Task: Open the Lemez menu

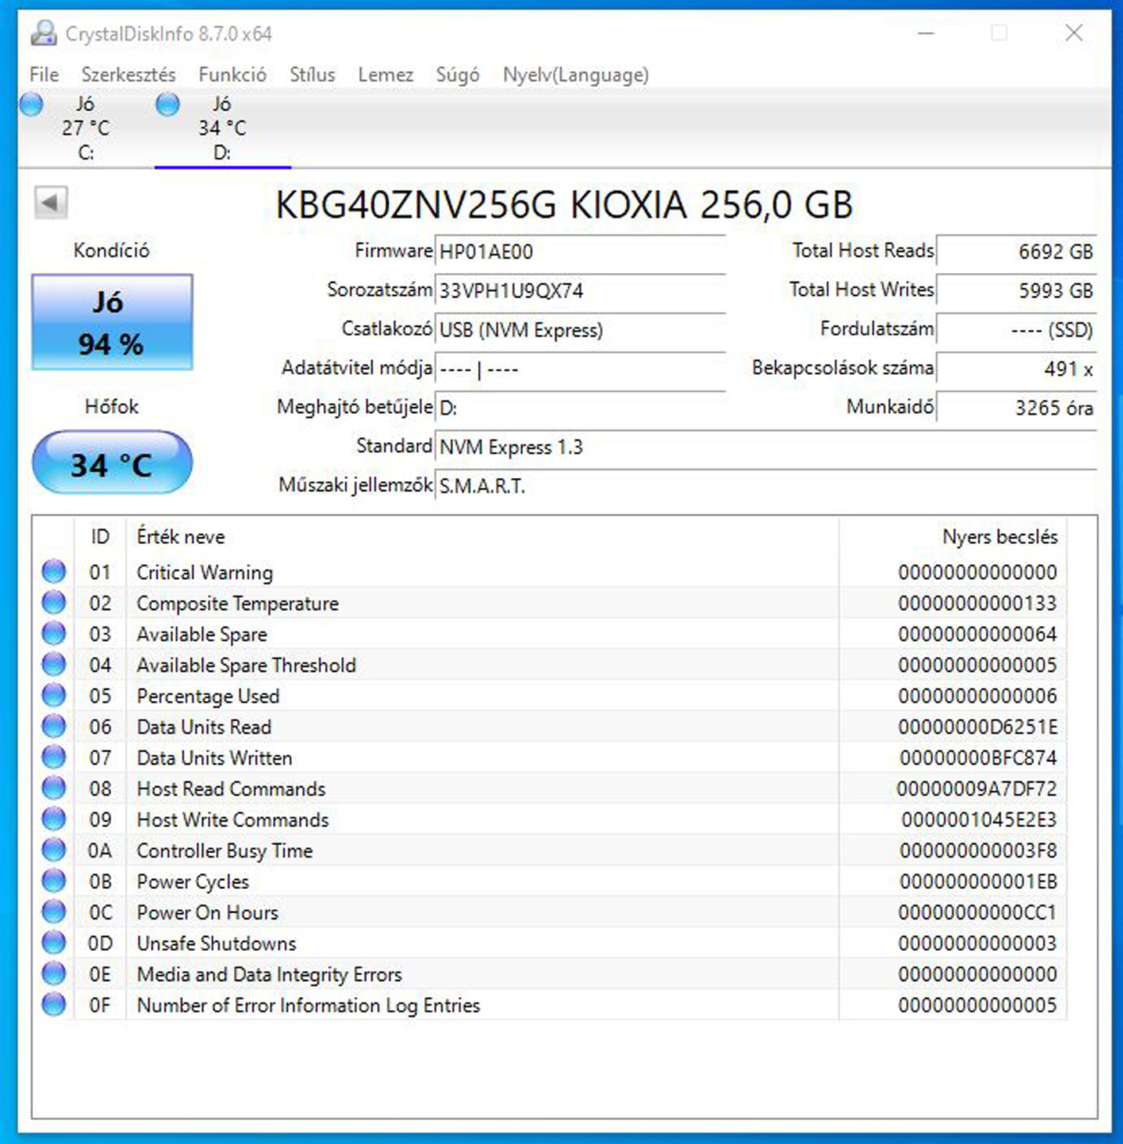Action: [x=385, y=74]
